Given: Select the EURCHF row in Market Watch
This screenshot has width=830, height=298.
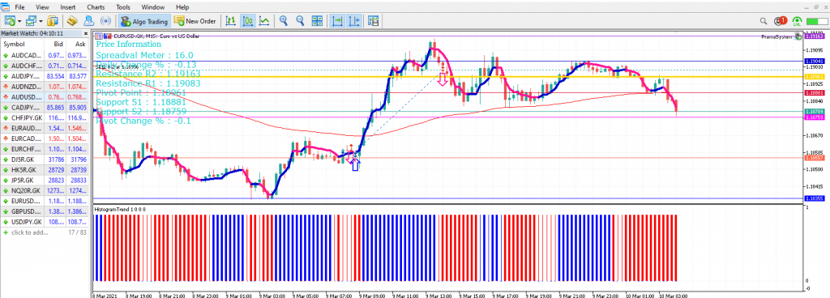Looking at the screenshot, I should click(45, 149).
